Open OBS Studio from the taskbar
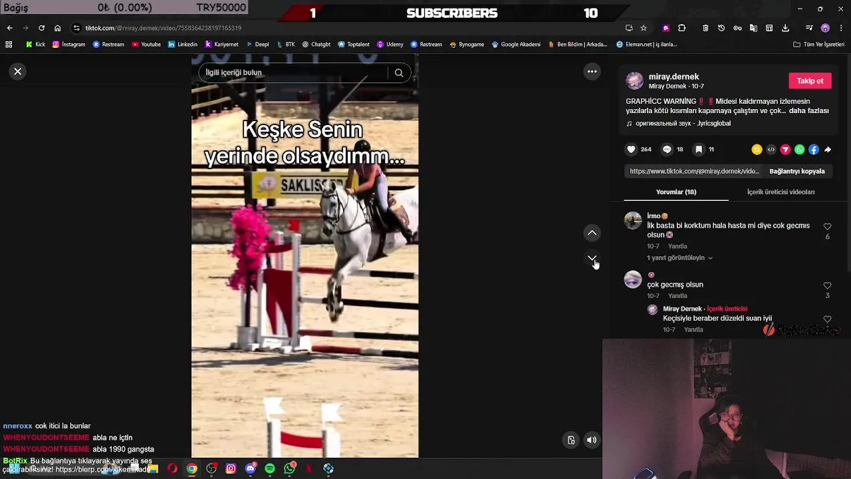Image resolution: width=851 pixels, height=479 pixels. click(x=211, y=469)
